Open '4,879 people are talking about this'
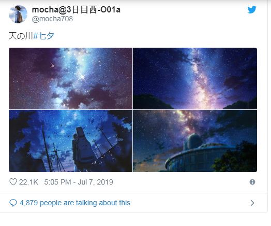 pyautogui.click(x=75, y=203)
